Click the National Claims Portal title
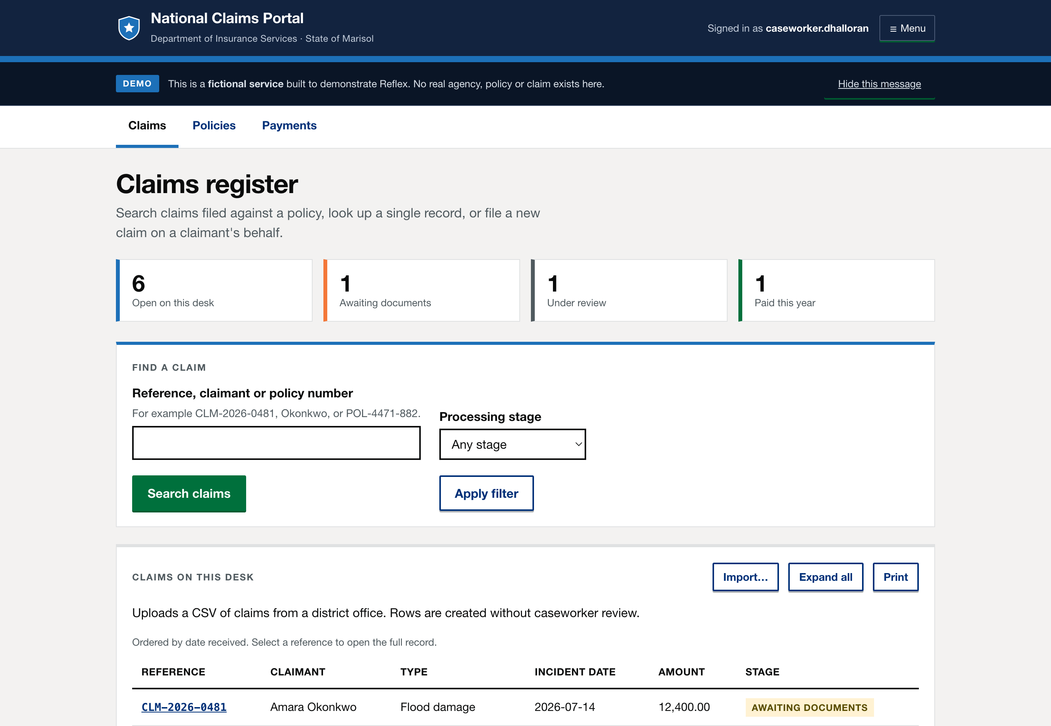The height and width of the screenshot is (726, 1051). (x=227, y=18)
